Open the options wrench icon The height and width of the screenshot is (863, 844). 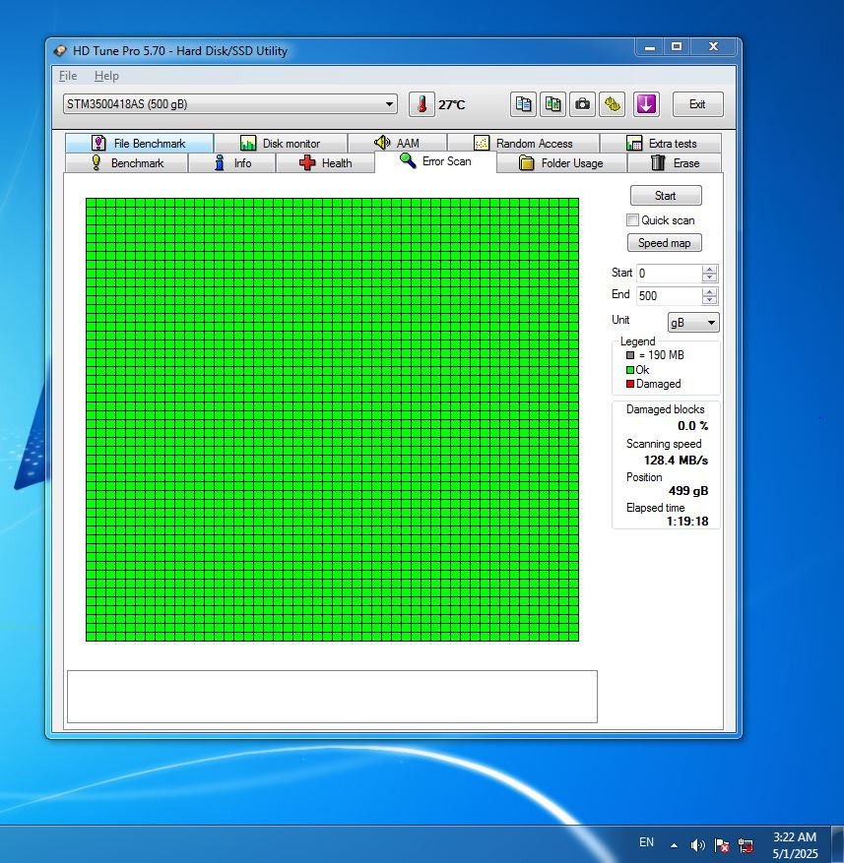612,104
